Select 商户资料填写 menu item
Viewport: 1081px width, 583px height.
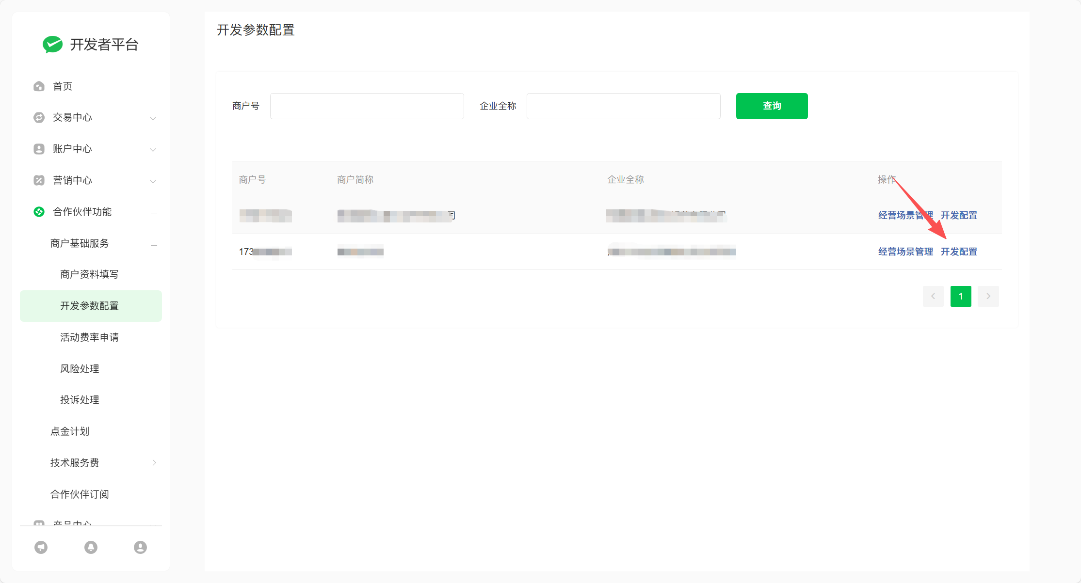(89, 274)
